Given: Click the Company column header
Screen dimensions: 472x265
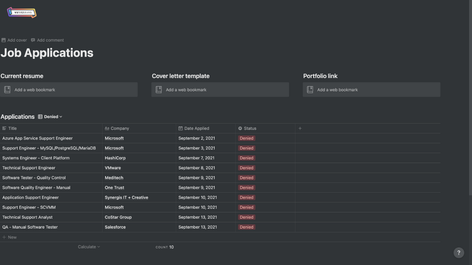Looking at the screenshot, I should pyautogui.click(x=119, y=128).
